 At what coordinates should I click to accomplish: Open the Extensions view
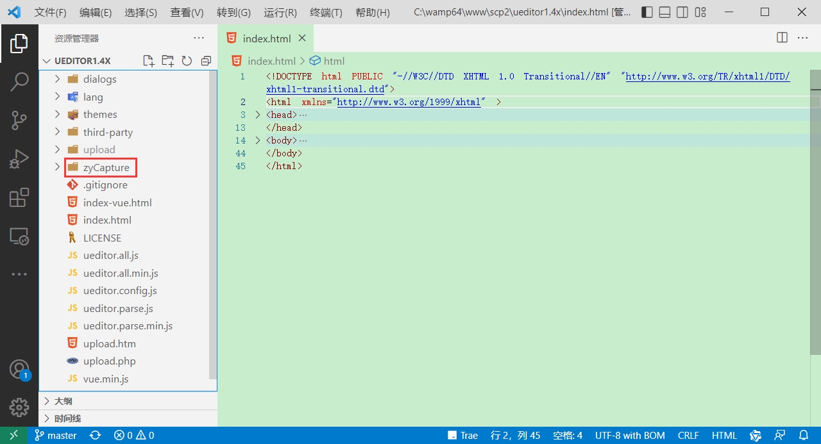pyautogui.click(x=19, y=197)
